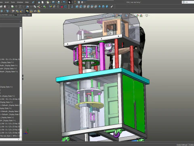Expand the Open icon dropdown arrow
The width and height of the screenshot is (194, 146).
click(50, 2)
